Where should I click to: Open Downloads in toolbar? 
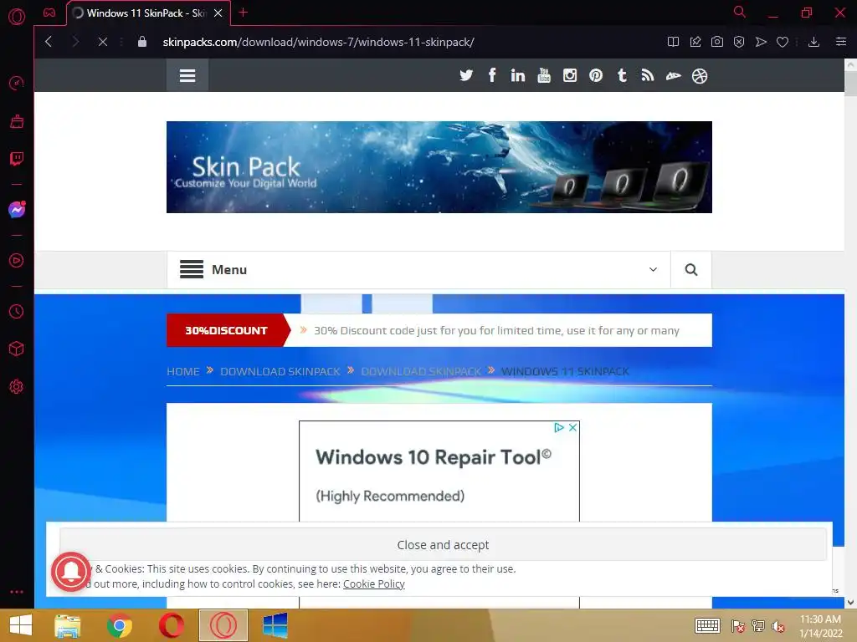click(813, 42)
